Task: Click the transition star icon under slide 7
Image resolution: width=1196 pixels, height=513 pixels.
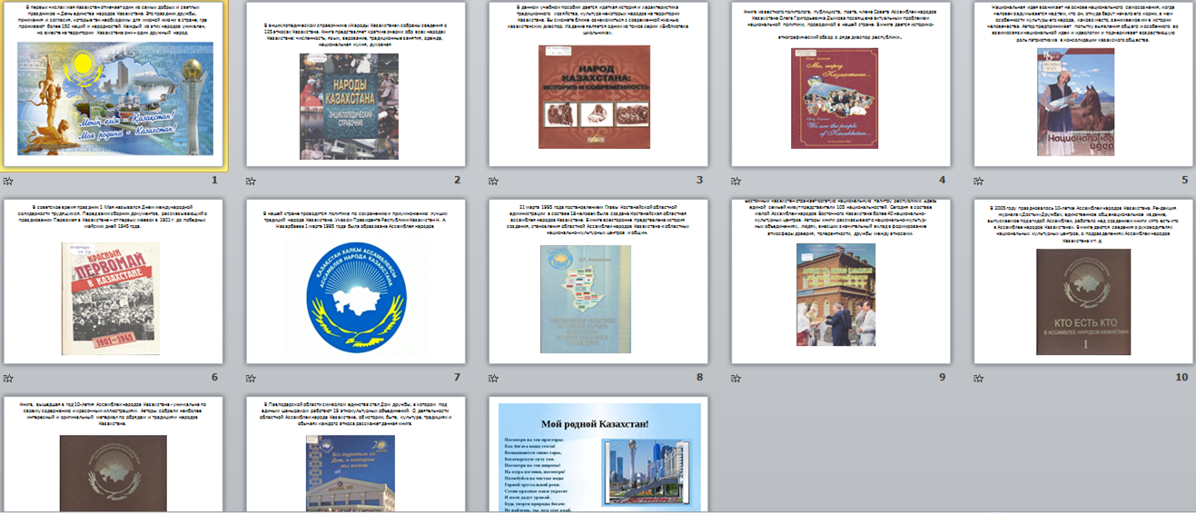Action: click(x=251, y=378)
